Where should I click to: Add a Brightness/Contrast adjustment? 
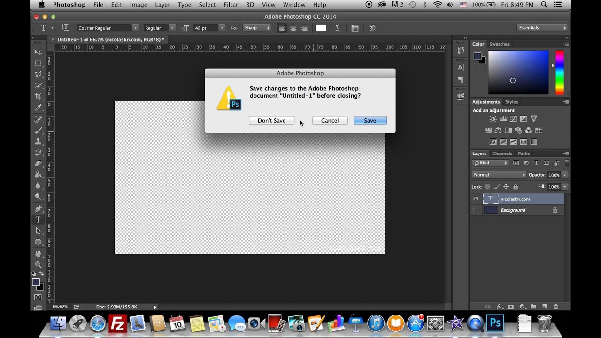click(x=493, y=119)
